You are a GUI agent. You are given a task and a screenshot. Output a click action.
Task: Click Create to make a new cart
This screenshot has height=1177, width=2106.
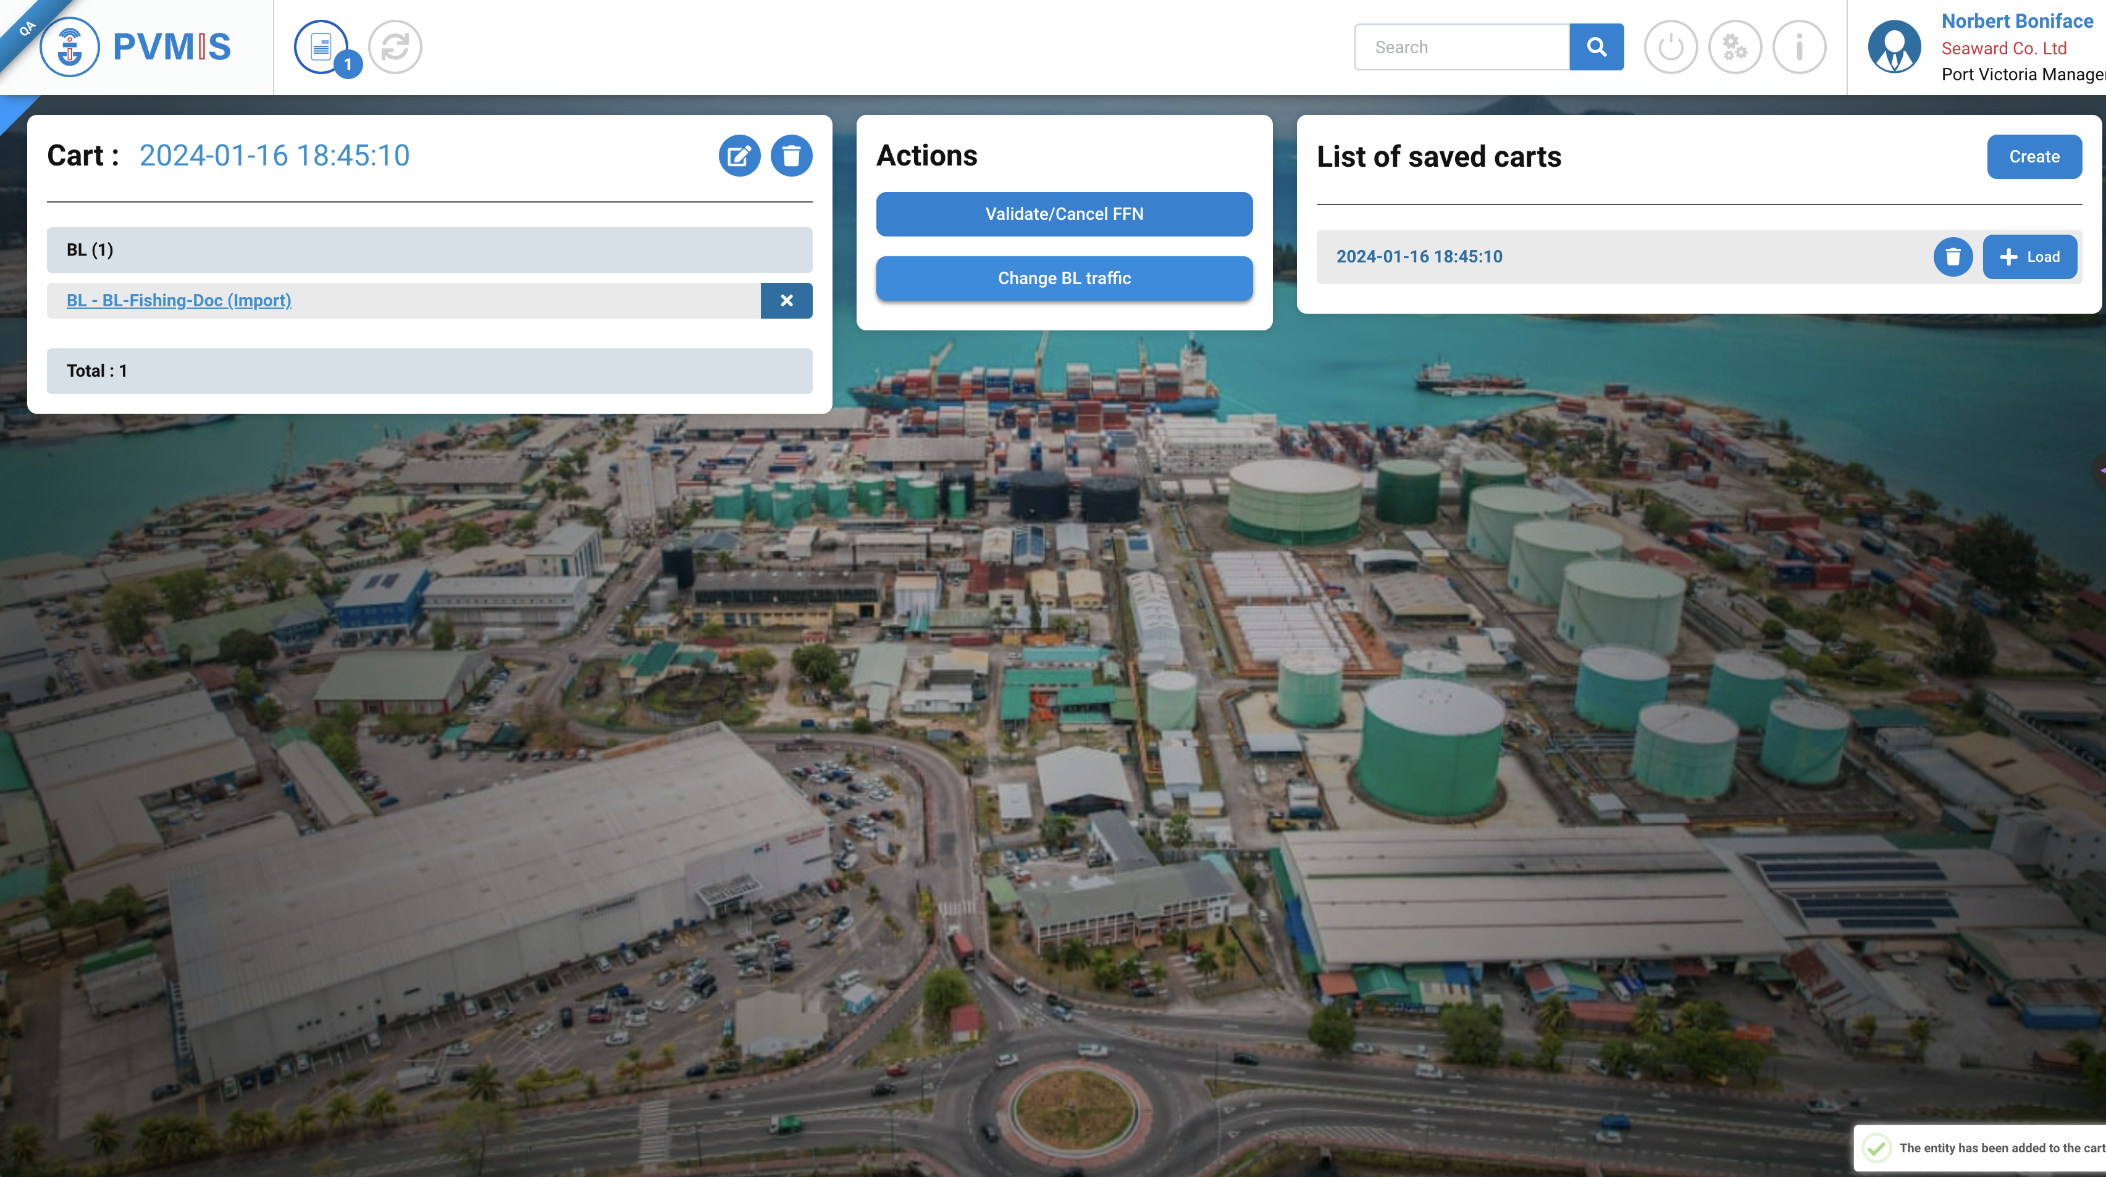pos(2033,157)
